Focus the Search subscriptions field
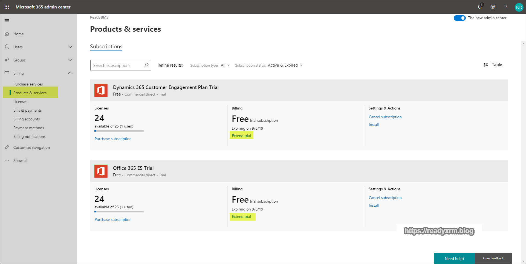Viewport: 526px width, 264px height. pos(117,66)
